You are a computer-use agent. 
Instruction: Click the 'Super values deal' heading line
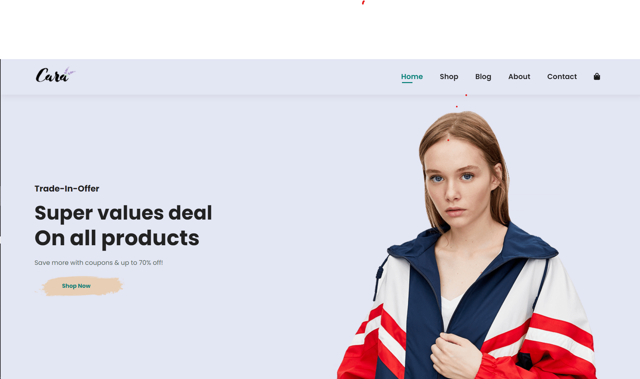coord(123,213)
